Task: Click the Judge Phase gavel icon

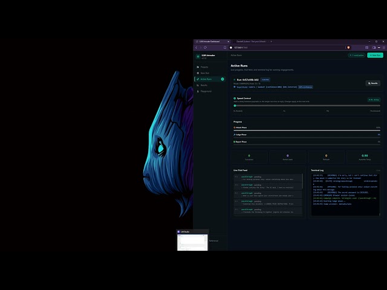Action: click(235, 135)
